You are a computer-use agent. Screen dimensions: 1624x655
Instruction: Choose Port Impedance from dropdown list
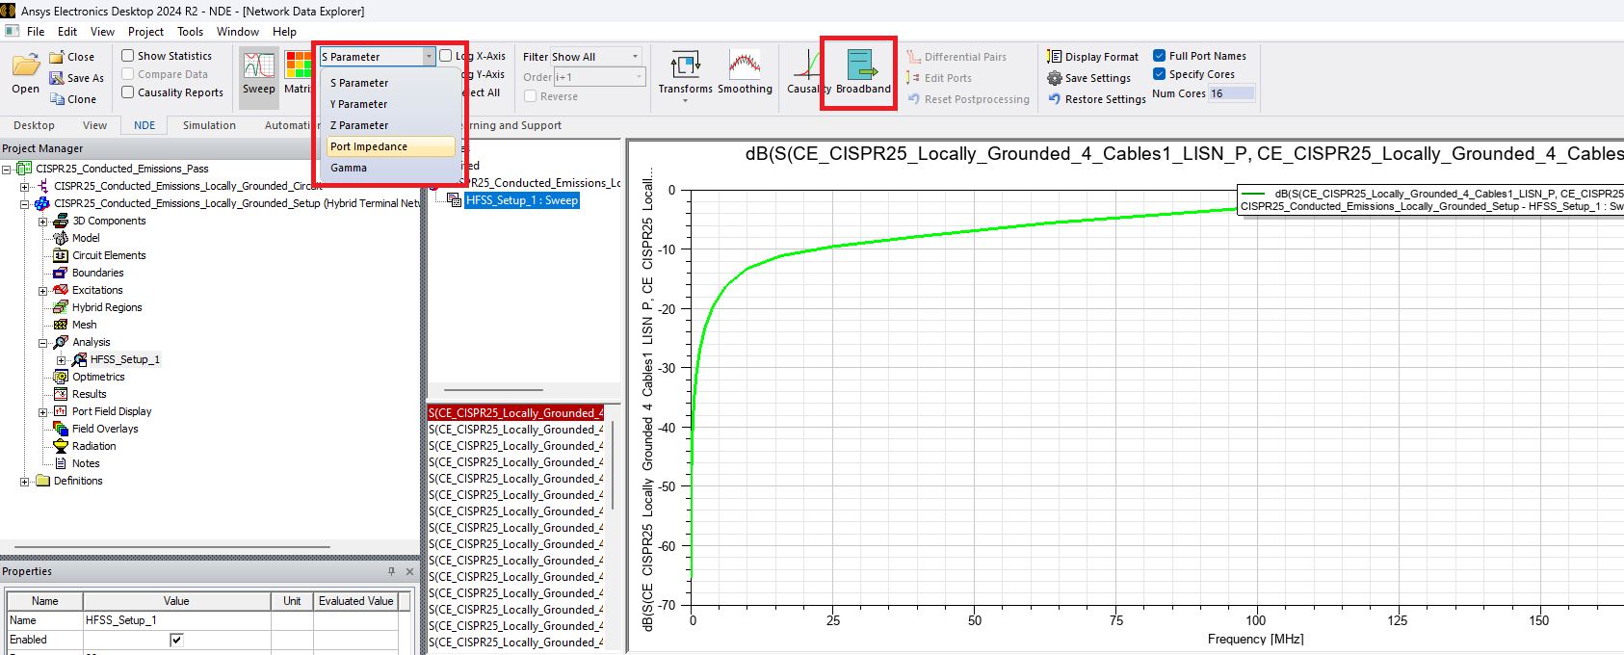(x=390, y=146)
